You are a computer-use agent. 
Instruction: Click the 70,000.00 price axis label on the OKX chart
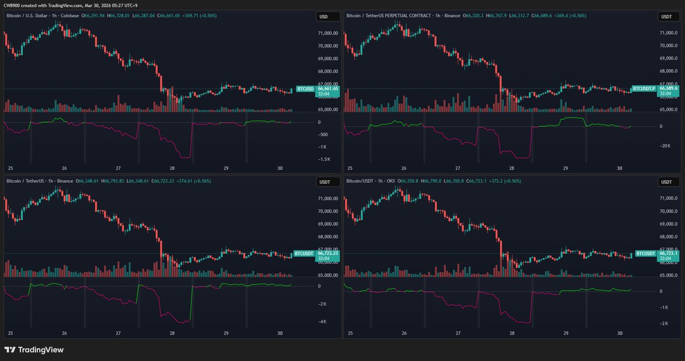(668, 211)
